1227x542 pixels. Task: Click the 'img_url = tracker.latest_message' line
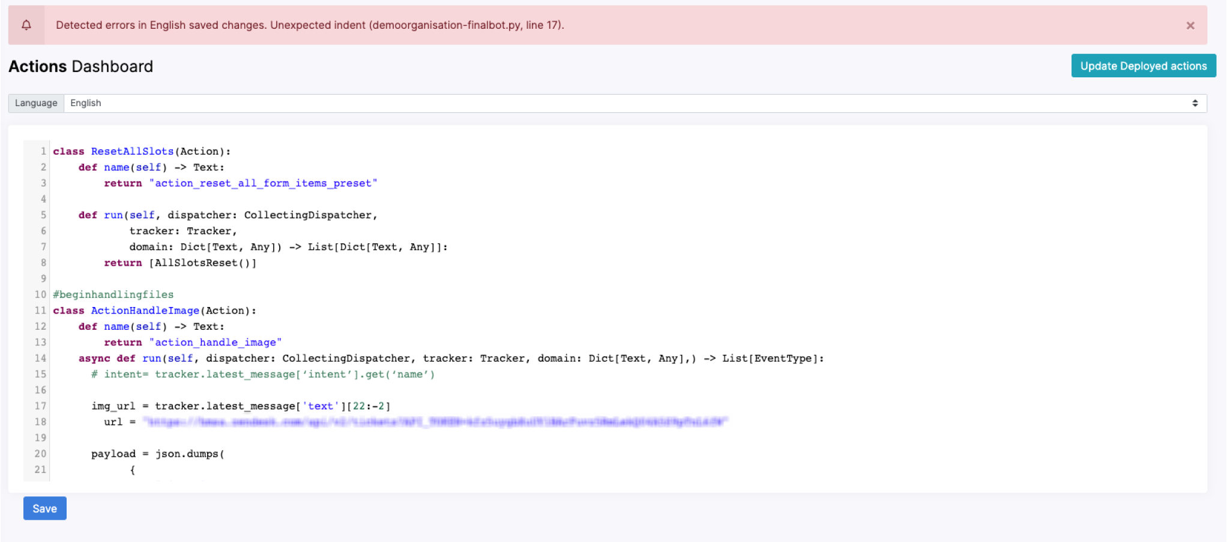click(x=241, y=406)
